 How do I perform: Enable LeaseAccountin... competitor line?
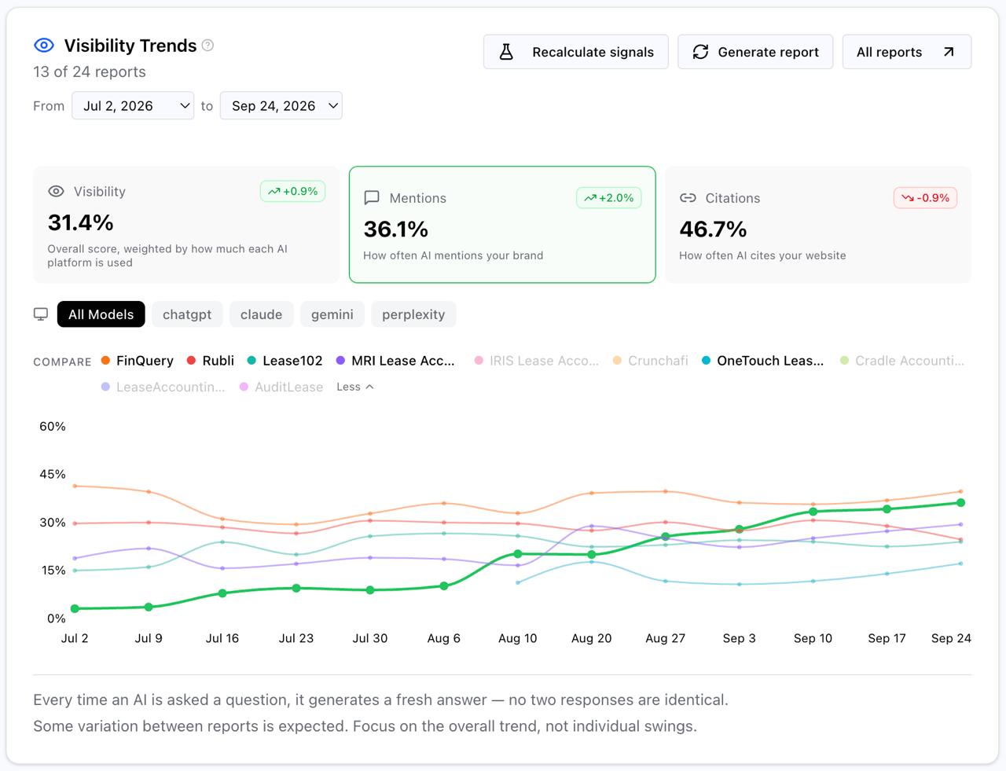163,387
